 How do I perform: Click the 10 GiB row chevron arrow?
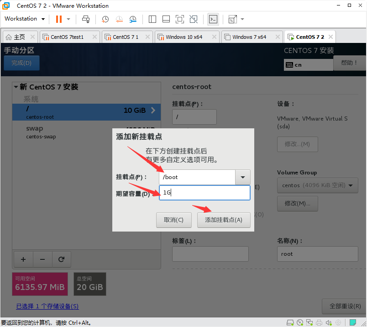point(153,111)
